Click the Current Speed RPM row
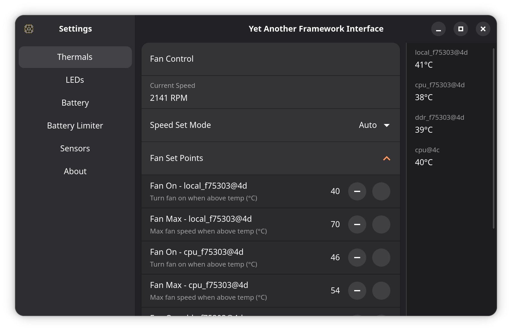 [x=270, y=92]
